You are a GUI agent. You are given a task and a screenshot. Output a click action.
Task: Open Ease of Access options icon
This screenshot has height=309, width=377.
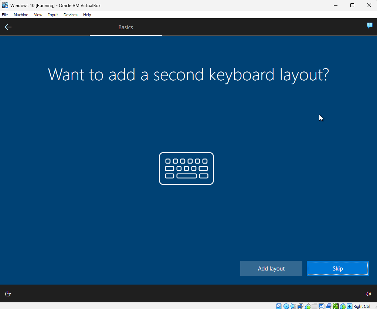8,293
